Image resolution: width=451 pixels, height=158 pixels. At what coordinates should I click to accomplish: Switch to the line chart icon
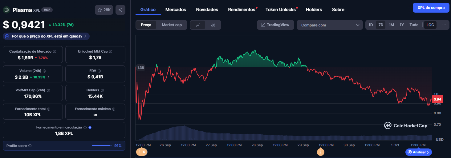[x=198, y=25]
